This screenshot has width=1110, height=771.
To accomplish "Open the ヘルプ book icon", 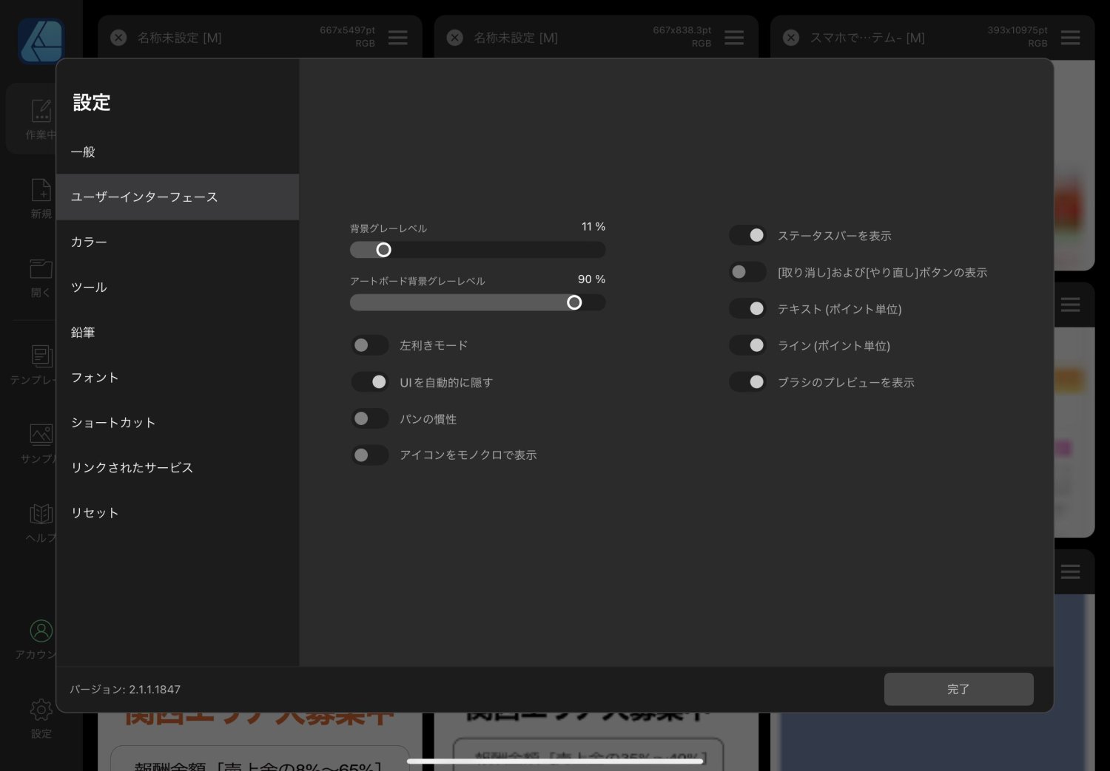I will [41, 514].
